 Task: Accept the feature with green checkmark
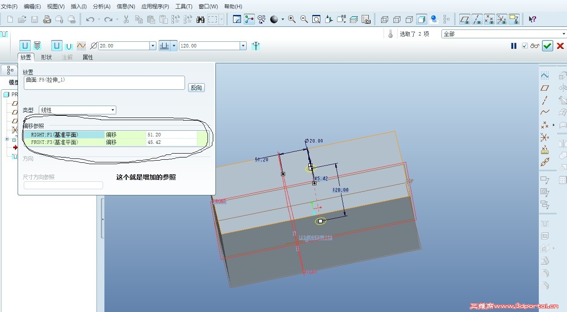coord(548,46)
